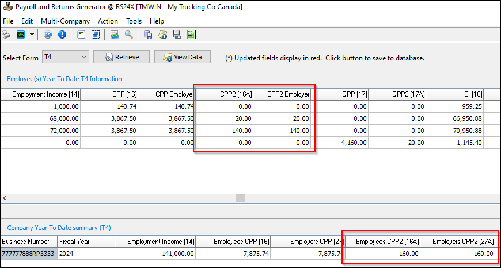Click the 70,950.88 EI cell
The height and width of the screenshot is (268, 501).
click(x=454, y=131)
